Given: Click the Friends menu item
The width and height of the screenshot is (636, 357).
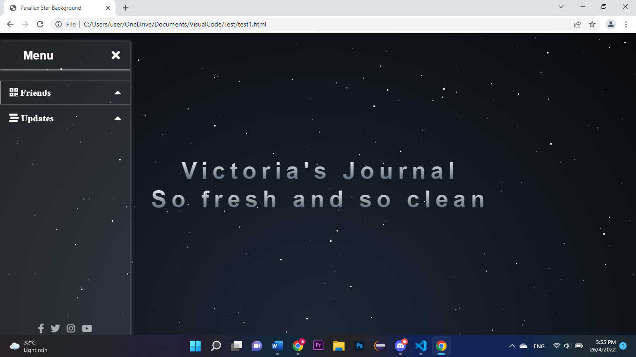Looking at the screenshot, I should (65, 93).
